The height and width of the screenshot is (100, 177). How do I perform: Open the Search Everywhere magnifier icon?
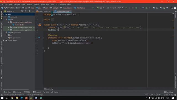point(171,8)
